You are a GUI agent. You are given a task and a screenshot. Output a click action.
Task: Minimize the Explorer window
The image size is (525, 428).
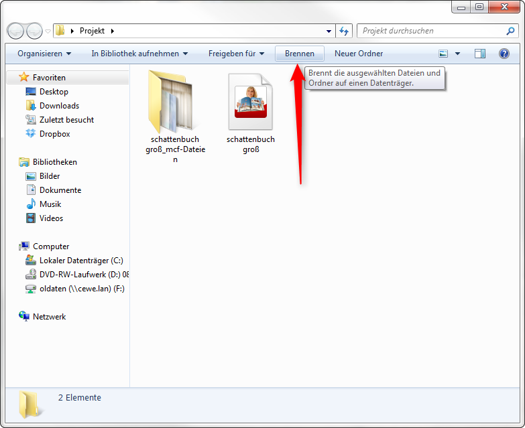(x=461, y=7)
